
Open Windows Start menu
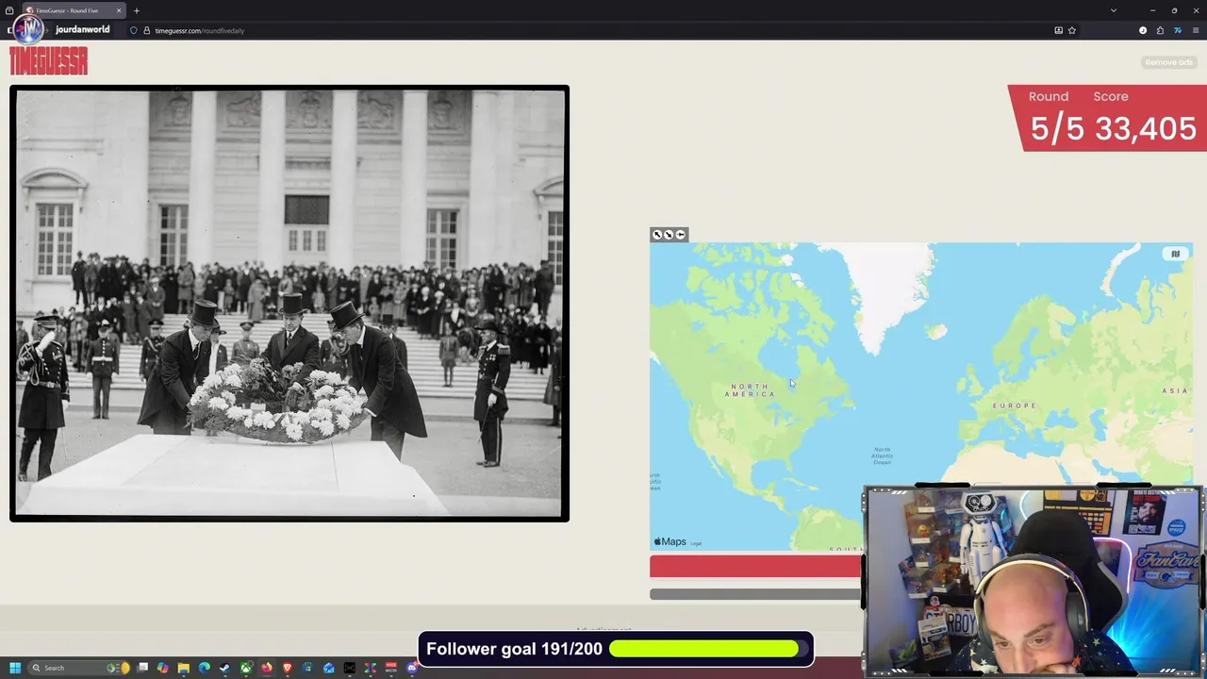coord(15,668)
